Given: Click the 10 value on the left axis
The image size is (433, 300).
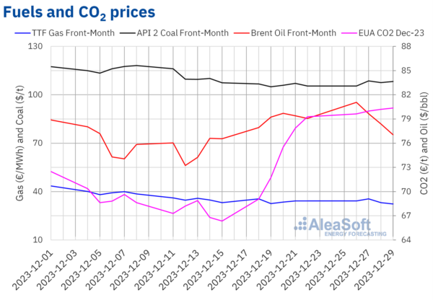Looking at the screenshot, I should [38, 240].
